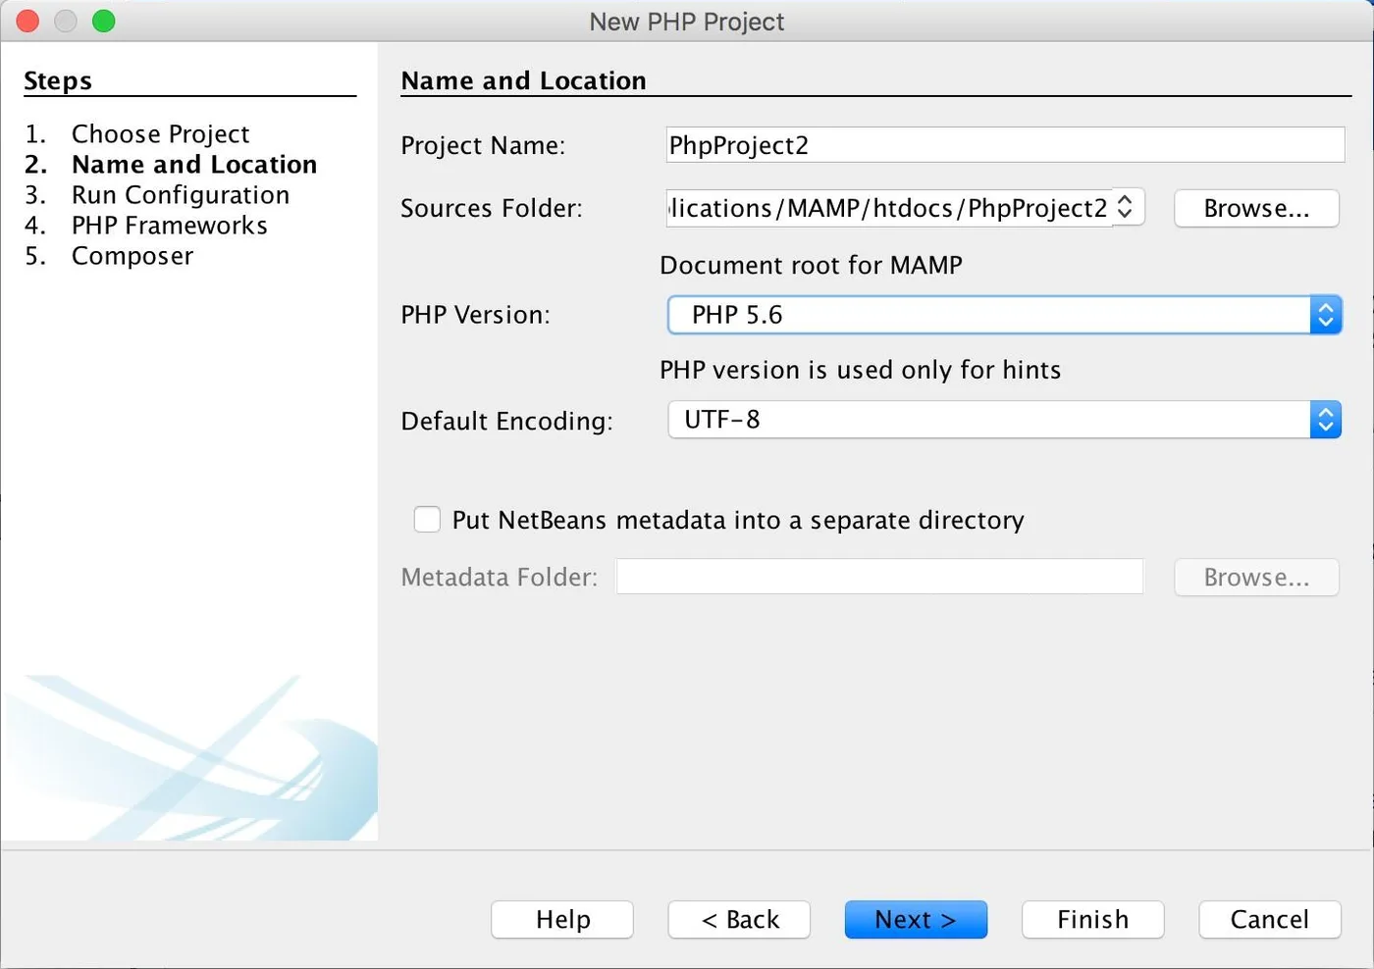Click the 'Sources Folder:' label
The width and height of the screenshot is (1374, 969).
pyautogui.click(x=492, y=208)
